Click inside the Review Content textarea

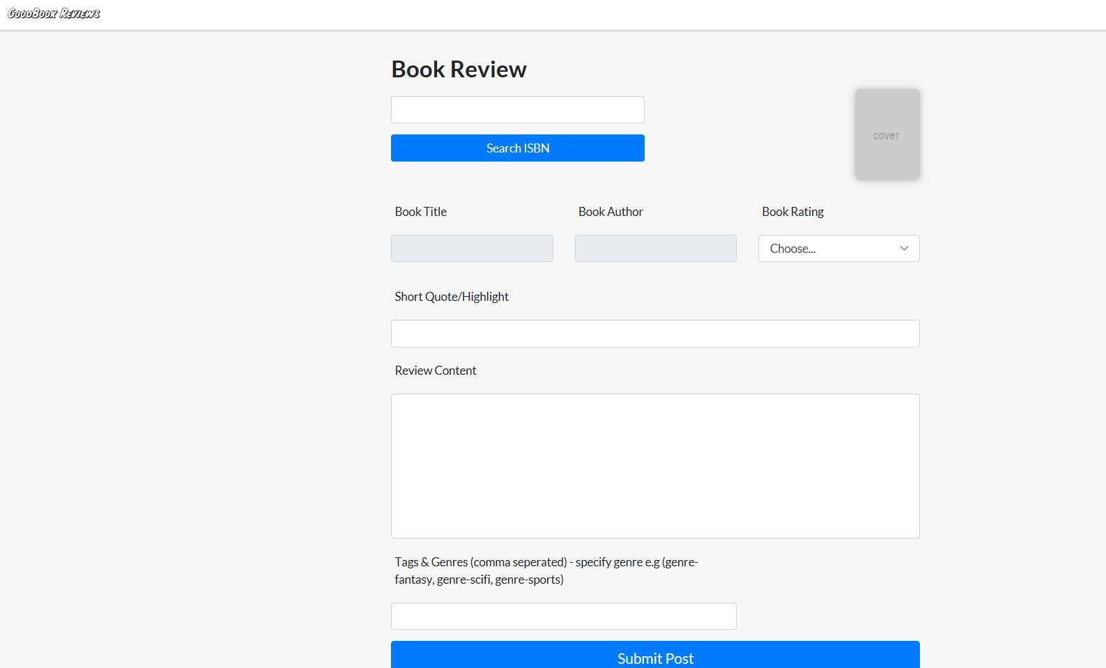click(x=655, y=466)
